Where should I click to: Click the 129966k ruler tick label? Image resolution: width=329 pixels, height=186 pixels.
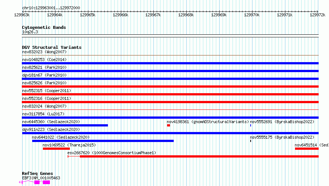[x=121, y=15]
